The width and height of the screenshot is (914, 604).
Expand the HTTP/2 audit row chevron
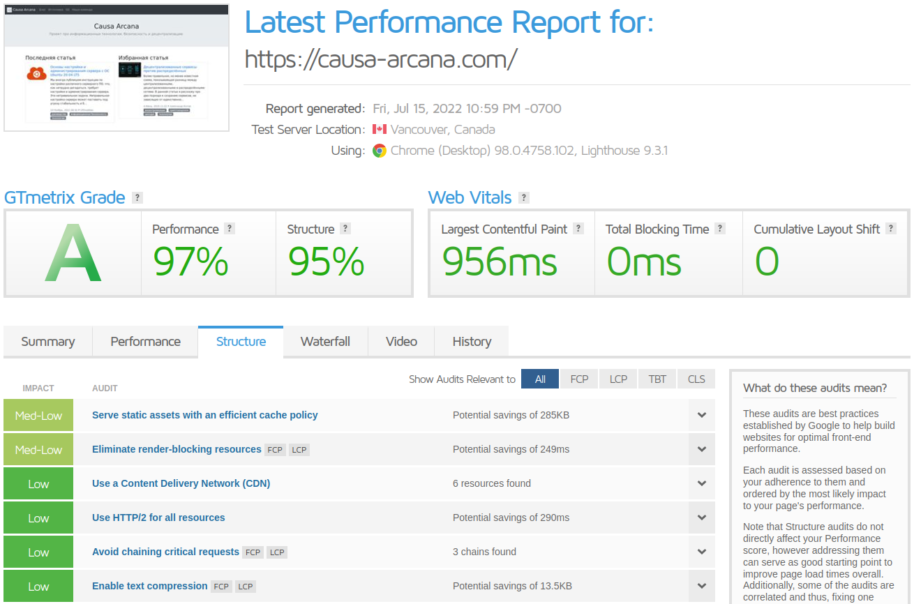(x=702, y=518)
